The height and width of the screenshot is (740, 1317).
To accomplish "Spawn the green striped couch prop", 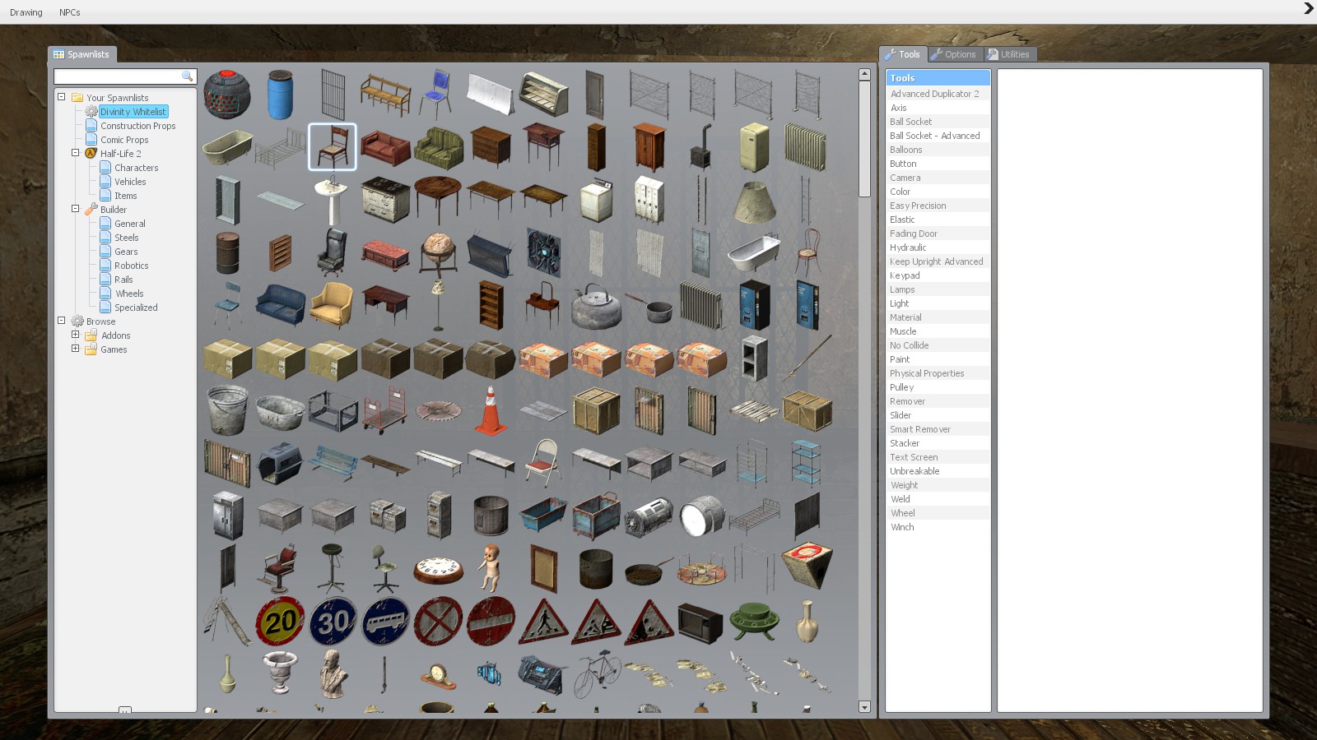I will tap(438, 147).
